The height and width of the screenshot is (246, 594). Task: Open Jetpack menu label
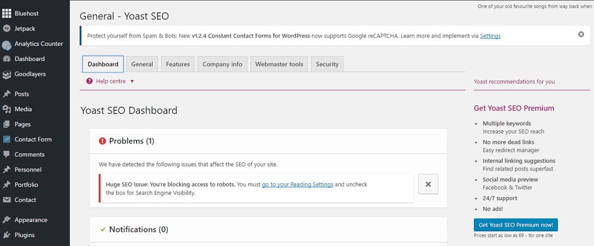(x=25, y=28)
